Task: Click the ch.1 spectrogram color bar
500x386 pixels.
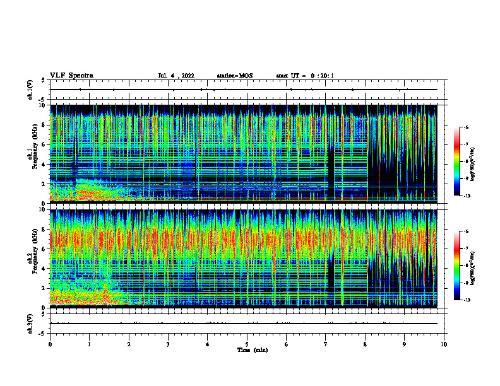Action: click(x=457, y=161)
